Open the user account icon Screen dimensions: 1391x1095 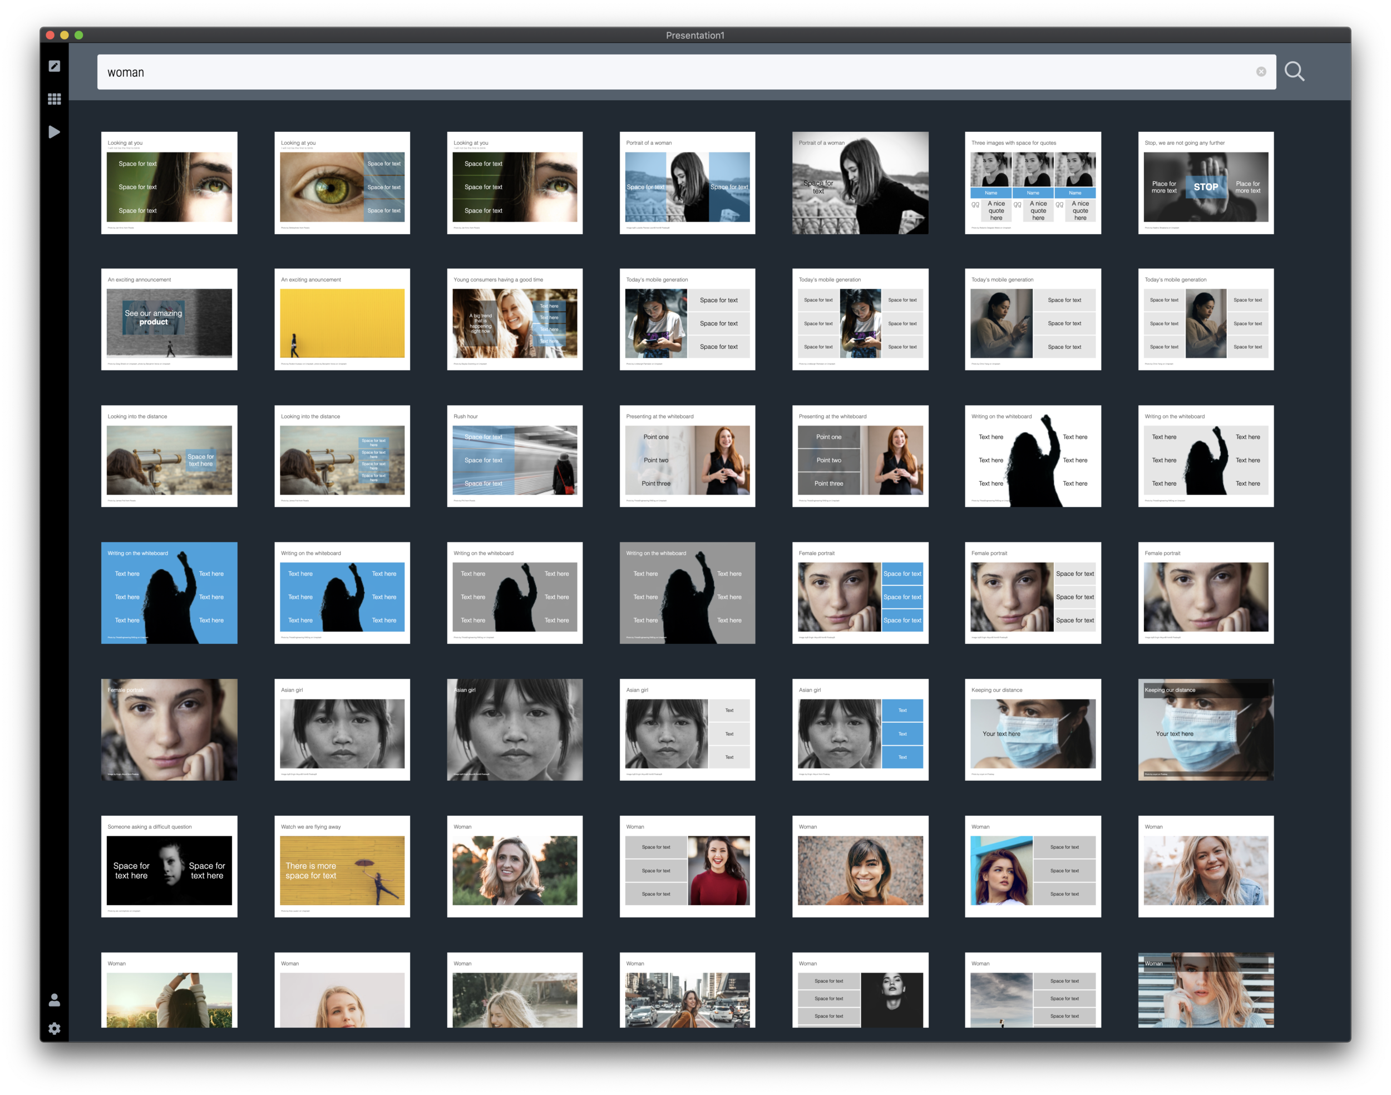(55, 999)
